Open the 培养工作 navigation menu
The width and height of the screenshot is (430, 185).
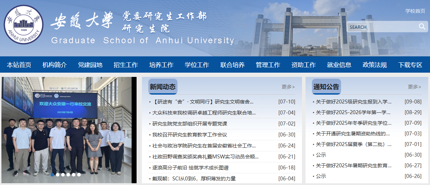pos(161,65)
